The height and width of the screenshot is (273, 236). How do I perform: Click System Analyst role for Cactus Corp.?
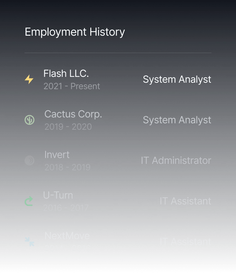(x=177, y=120)
